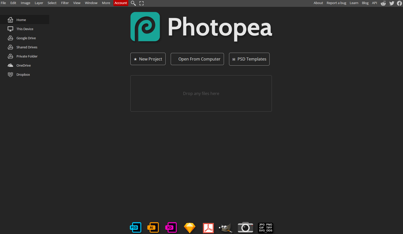403x234 pixels.
Task: Click the camera RAW icon
Action: 245,227
